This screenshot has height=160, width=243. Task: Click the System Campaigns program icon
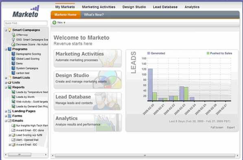coord(13,68)
